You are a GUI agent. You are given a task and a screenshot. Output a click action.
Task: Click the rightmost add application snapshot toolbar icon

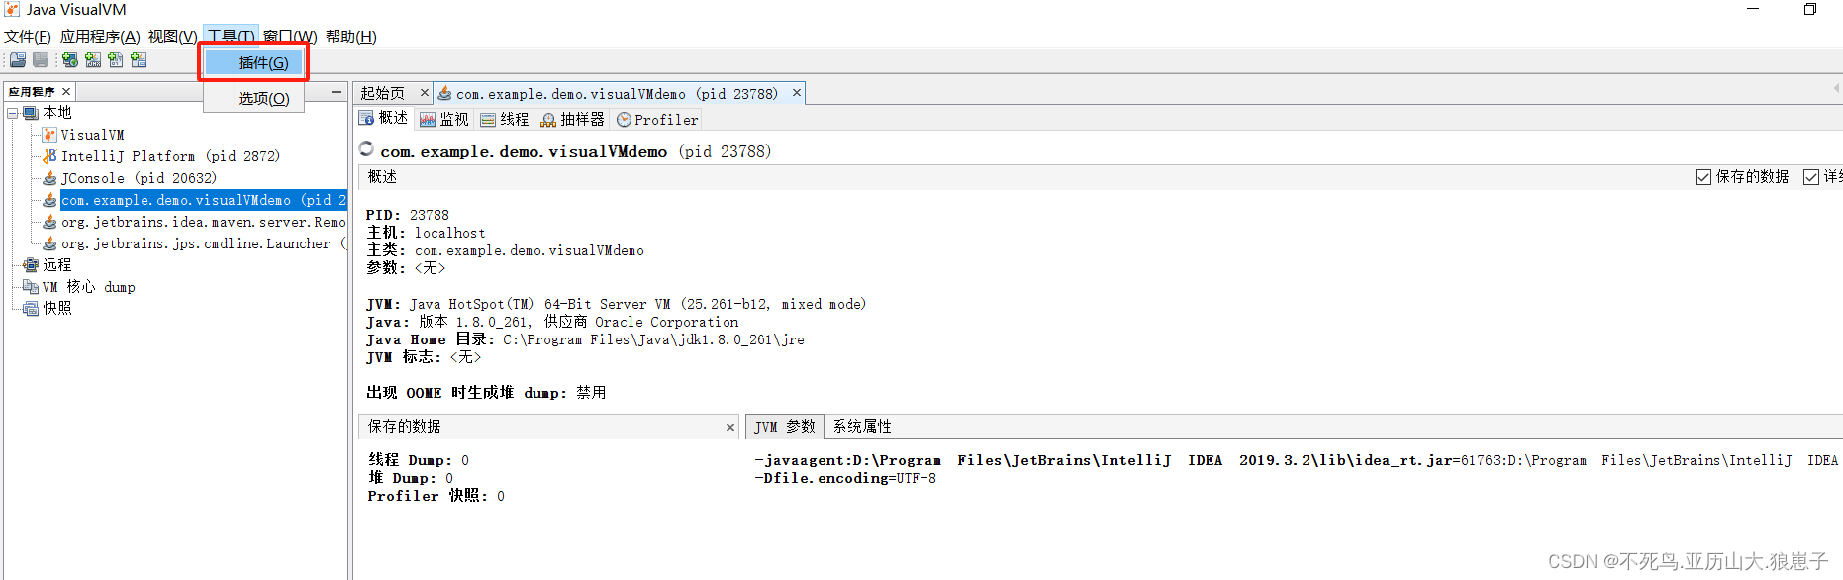pyautogui.click(x=139, y=59)
